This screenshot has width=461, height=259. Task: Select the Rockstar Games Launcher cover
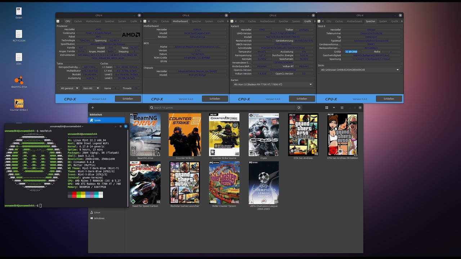pos(185,182)
